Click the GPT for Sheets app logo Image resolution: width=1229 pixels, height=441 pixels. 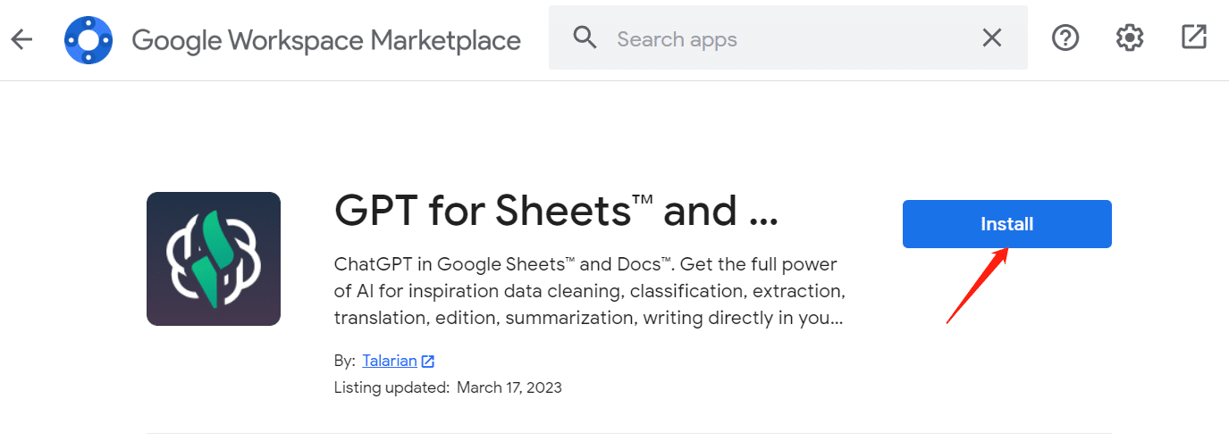pyautogui.click(x=214, y=259)
